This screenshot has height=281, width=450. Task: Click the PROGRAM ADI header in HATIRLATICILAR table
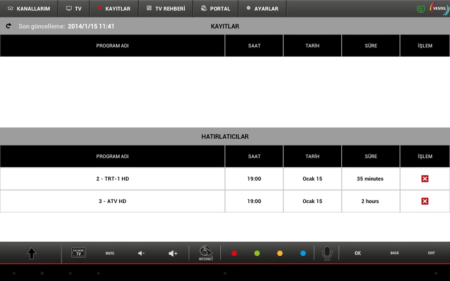112,156
